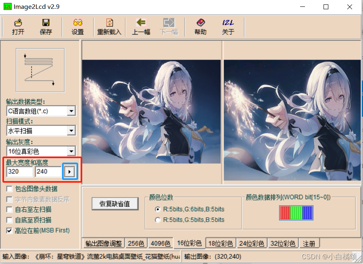Close the Image2Lcd window

(x=350, y=7)
